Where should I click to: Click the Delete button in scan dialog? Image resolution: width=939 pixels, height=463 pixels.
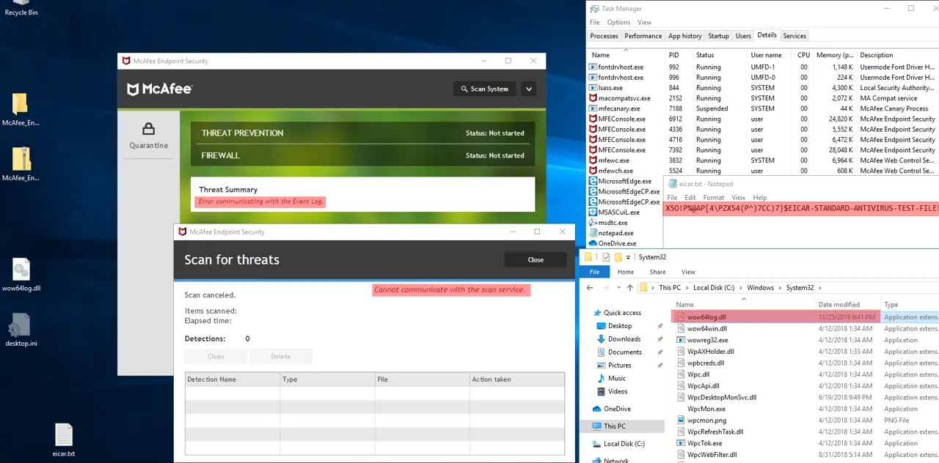[x=281, y=356]
